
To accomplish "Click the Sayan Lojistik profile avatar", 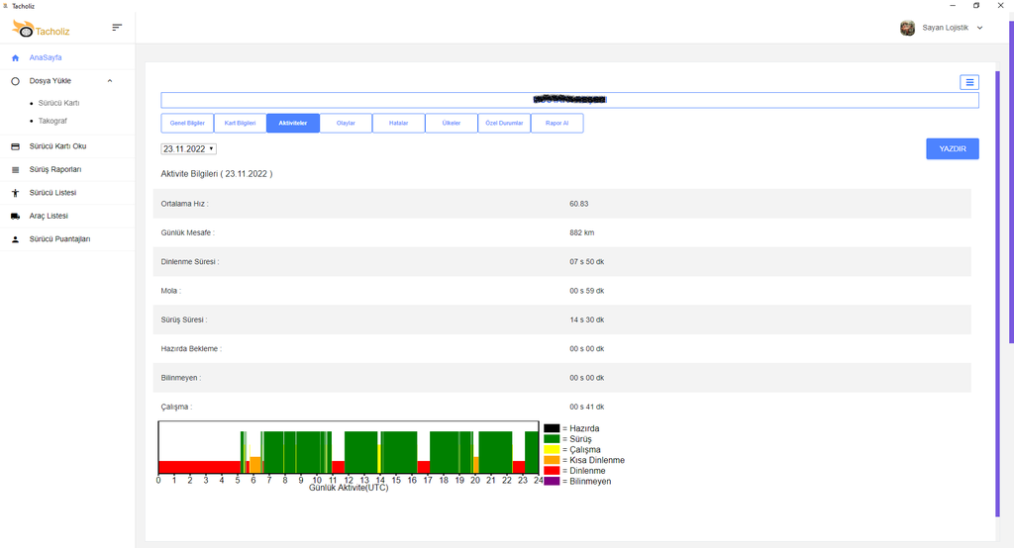I will (x=907, y=28).
